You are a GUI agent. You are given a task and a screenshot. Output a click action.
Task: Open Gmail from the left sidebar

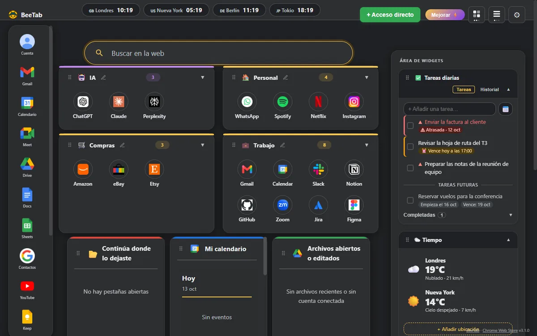[x=27, y=72]
